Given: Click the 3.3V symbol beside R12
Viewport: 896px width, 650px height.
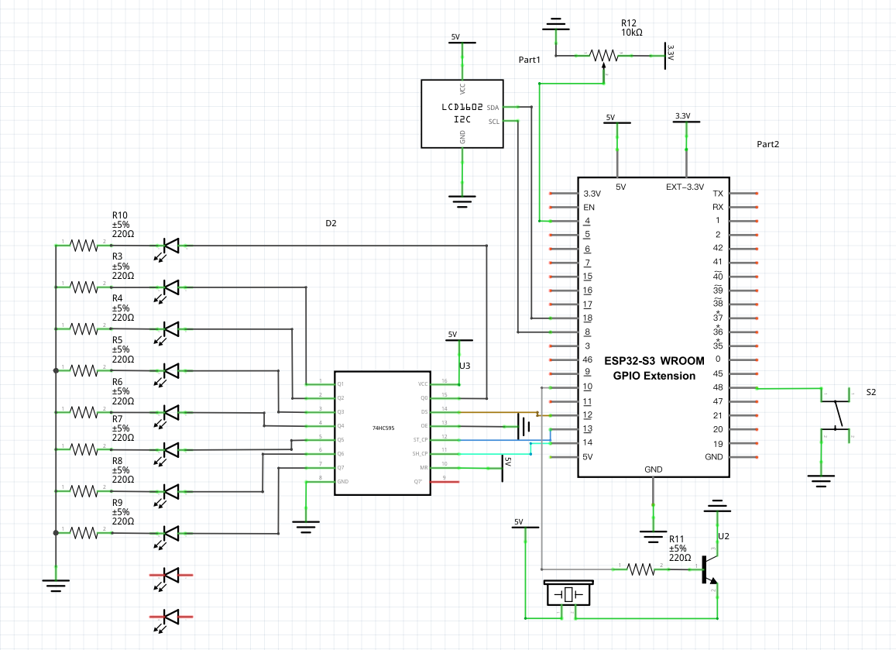Looking at the screenshot, I should click(668, 56).
